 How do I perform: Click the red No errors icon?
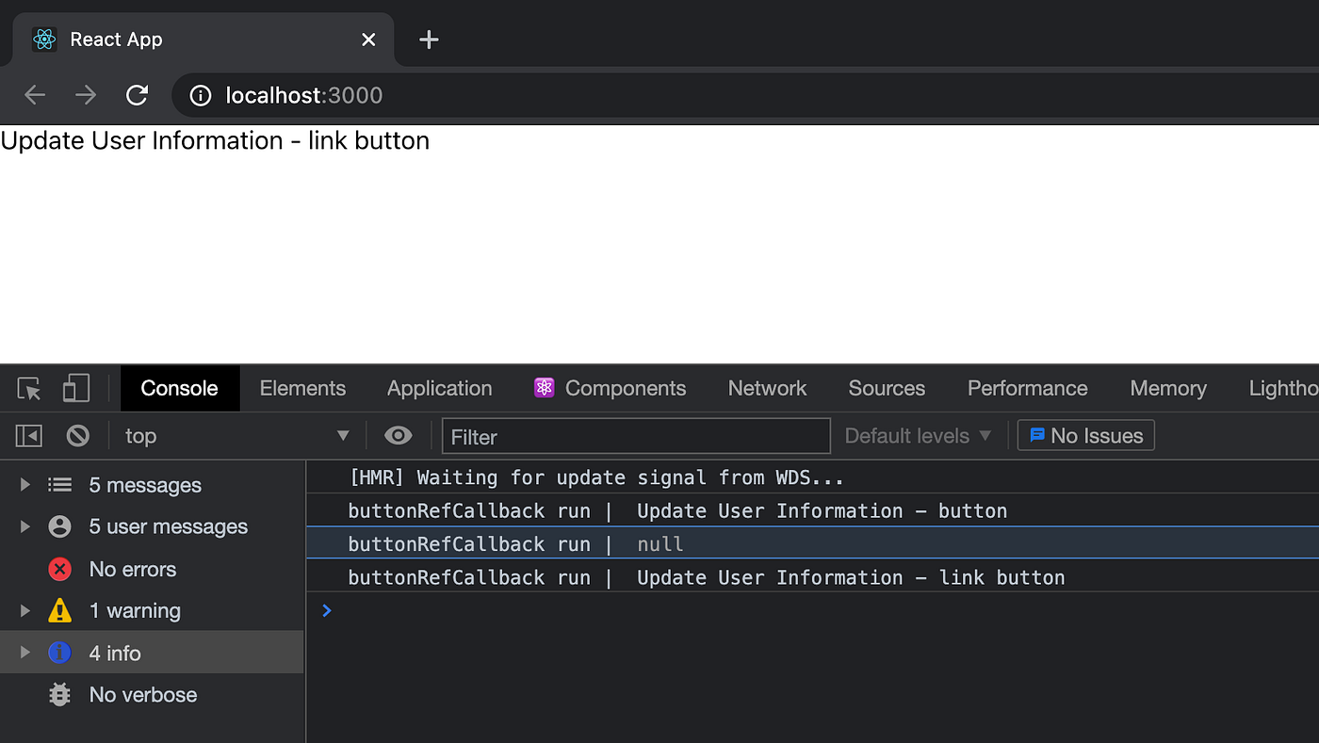59,569
